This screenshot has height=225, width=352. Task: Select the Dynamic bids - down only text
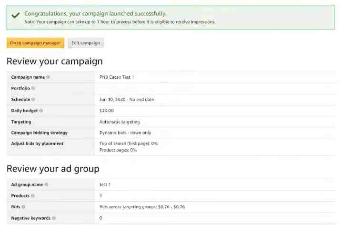tap(125, 133)
